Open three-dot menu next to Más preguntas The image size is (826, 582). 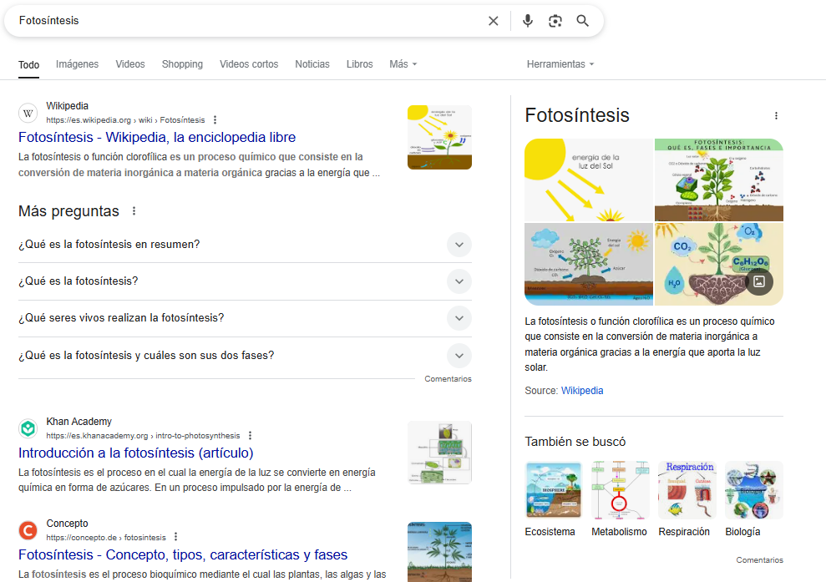134,211
